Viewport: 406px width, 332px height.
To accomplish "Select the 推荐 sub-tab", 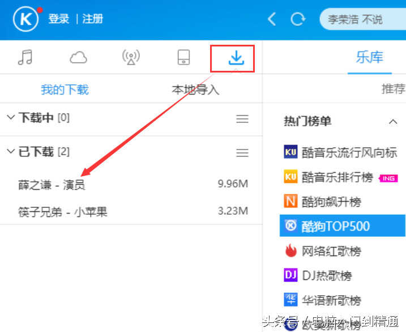I will [x=394, y=89].
